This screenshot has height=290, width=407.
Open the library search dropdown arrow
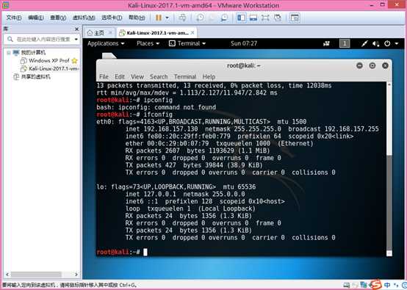pyautogui.click(x=76, y=39)
